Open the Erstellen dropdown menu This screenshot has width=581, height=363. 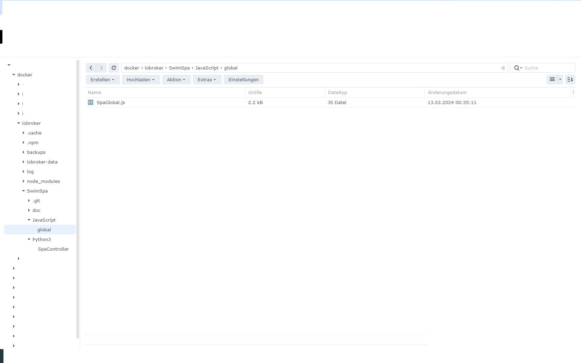[x=103, y=80]
